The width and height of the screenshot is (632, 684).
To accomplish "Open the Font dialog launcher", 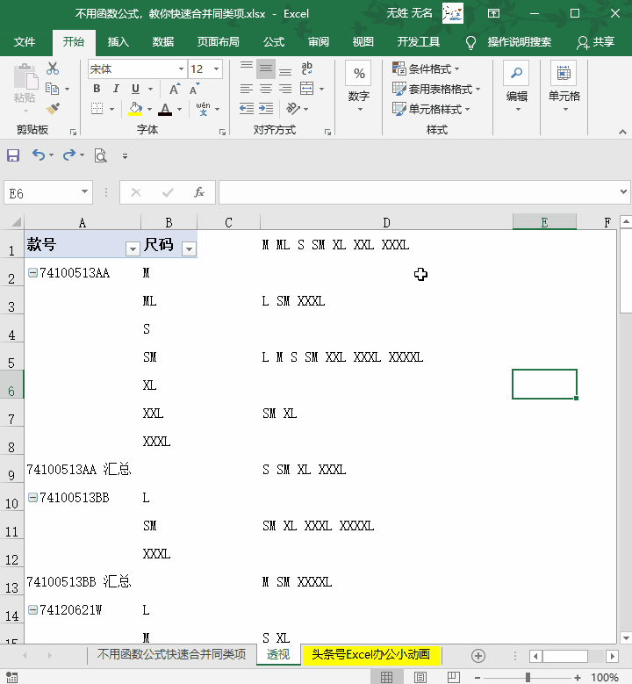I will pyautogui.click(x=222, y=132).
